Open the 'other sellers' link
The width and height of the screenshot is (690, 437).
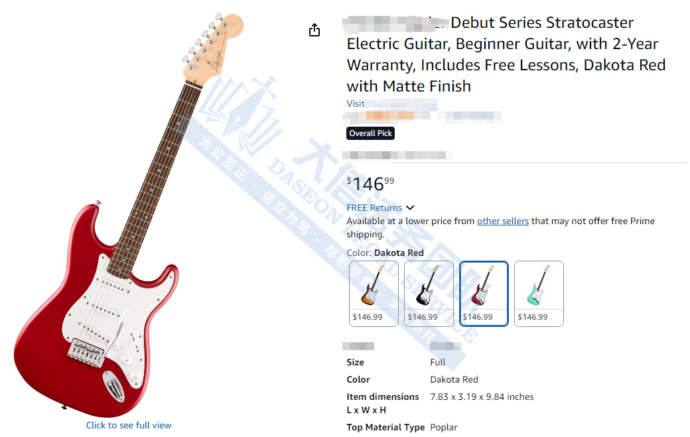(502, 221)
